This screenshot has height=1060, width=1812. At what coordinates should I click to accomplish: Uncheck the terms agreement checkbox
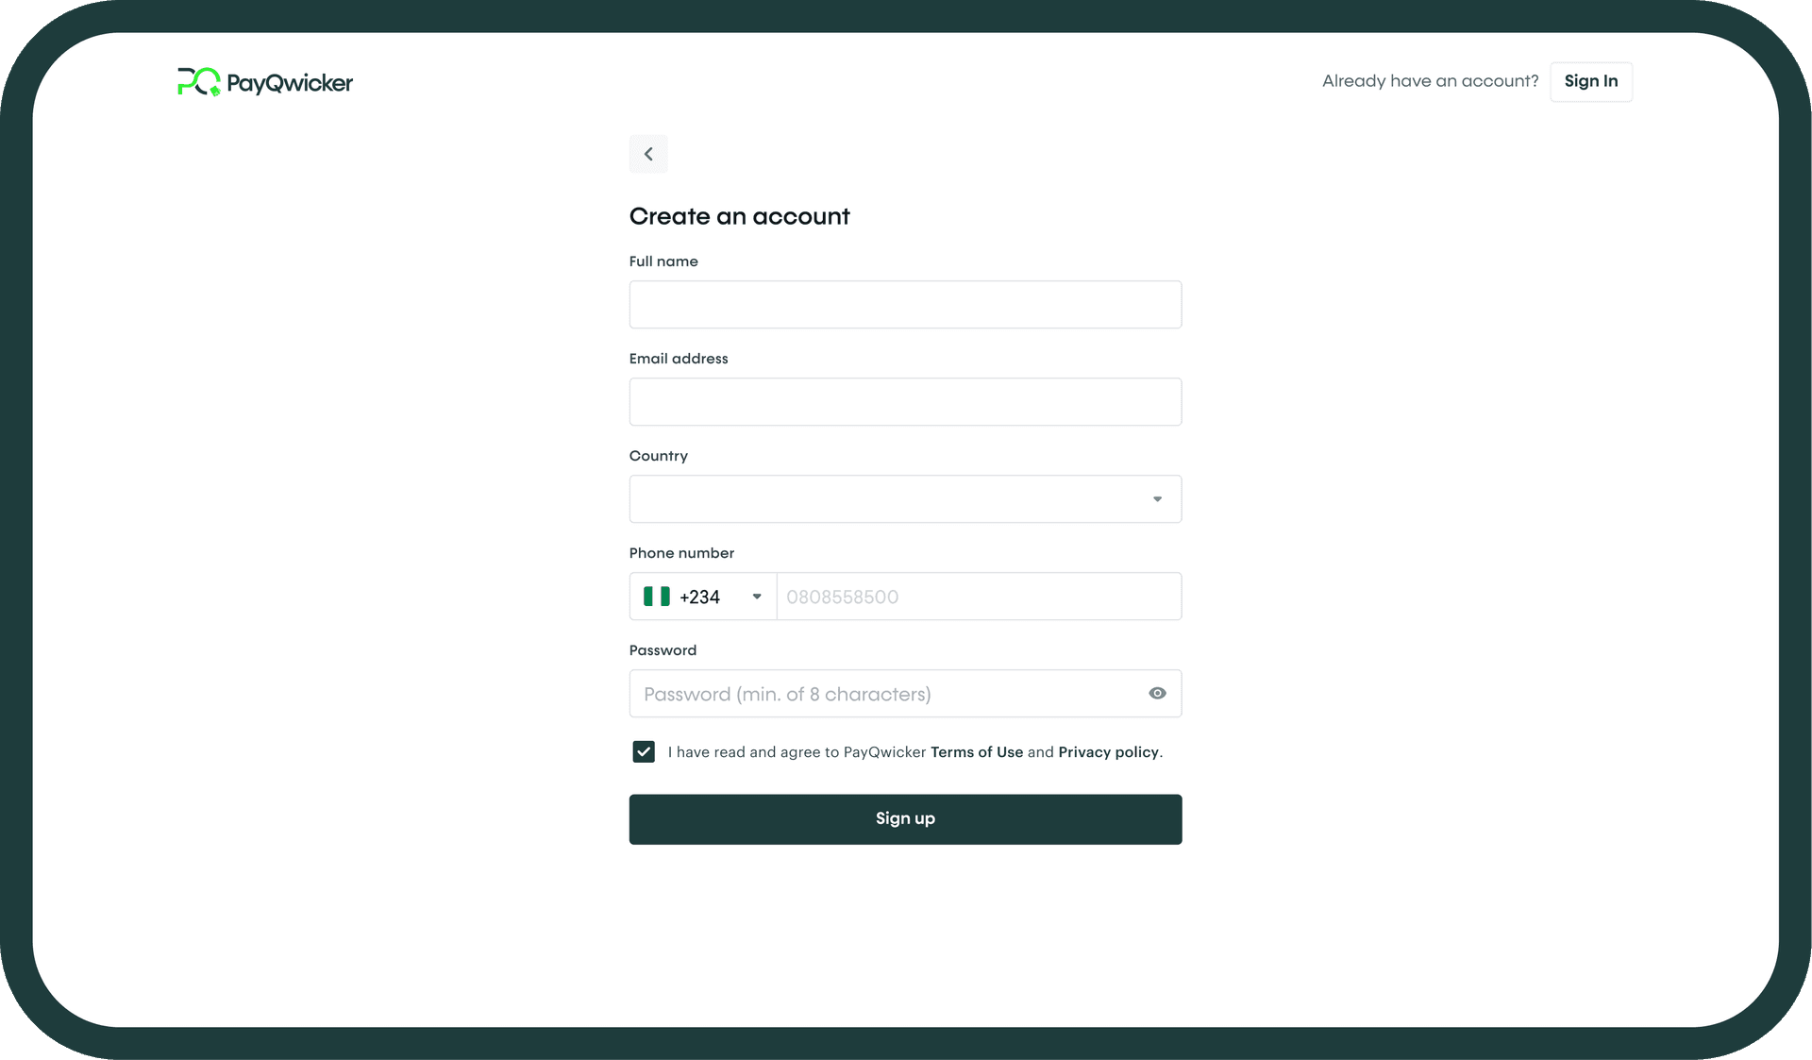[644, 751]
